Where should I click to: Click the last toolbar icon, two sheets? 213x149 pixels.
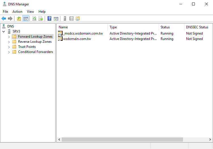coord(78,18)
